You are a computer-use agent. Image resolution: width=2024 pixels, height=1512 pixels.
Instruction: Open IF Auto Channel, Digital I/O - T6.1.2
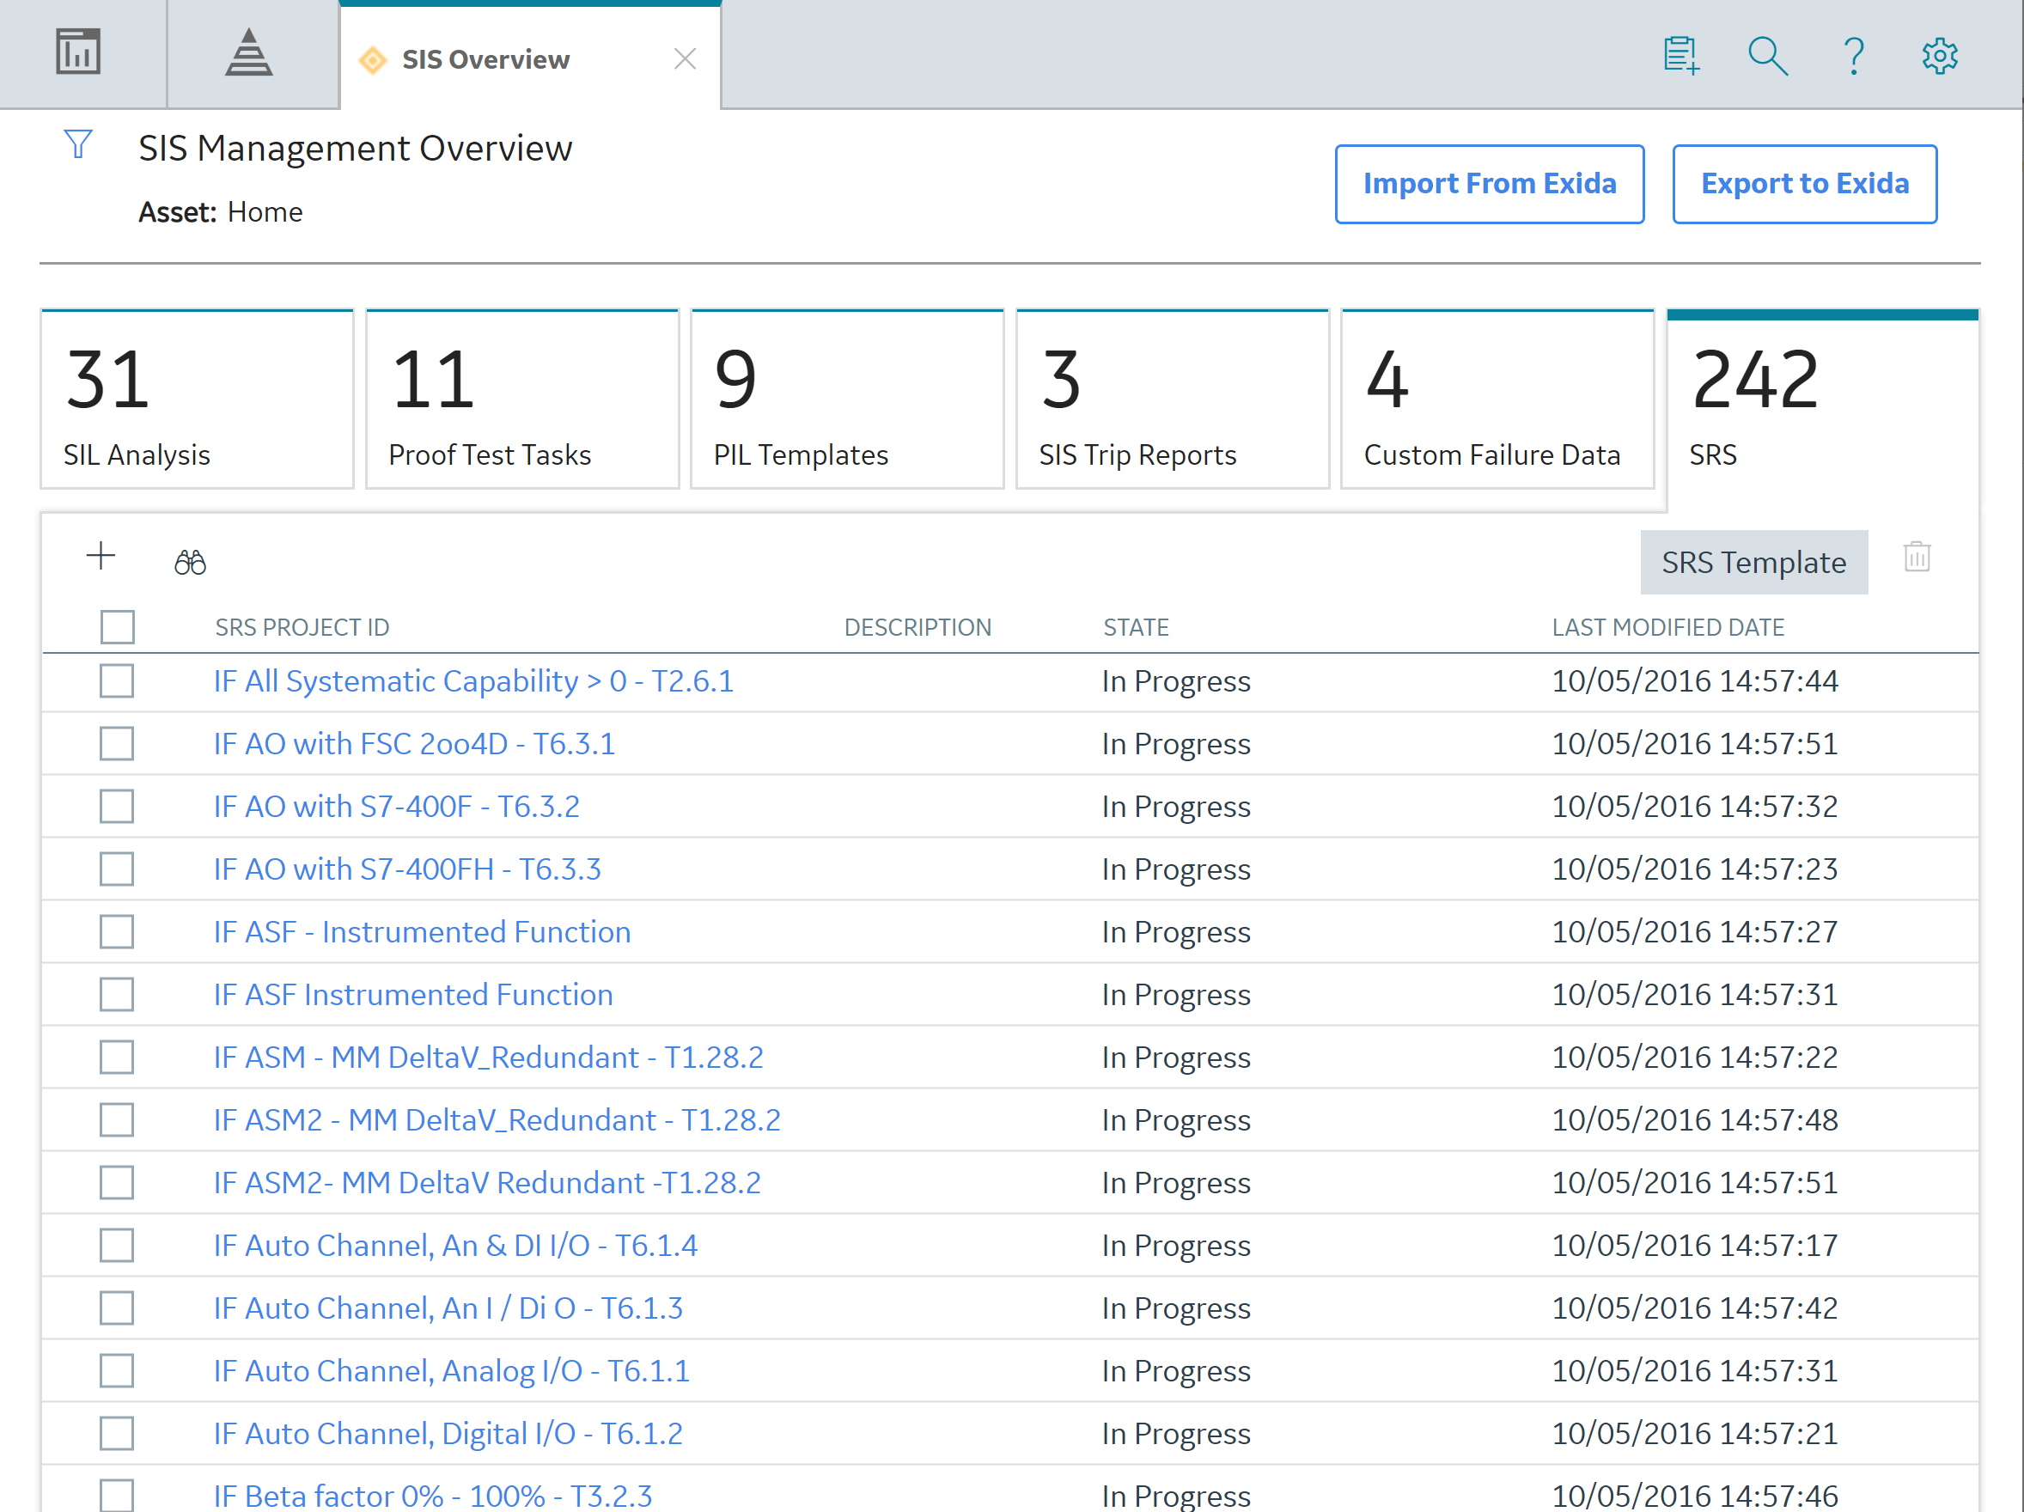(x=448, y=1433)
